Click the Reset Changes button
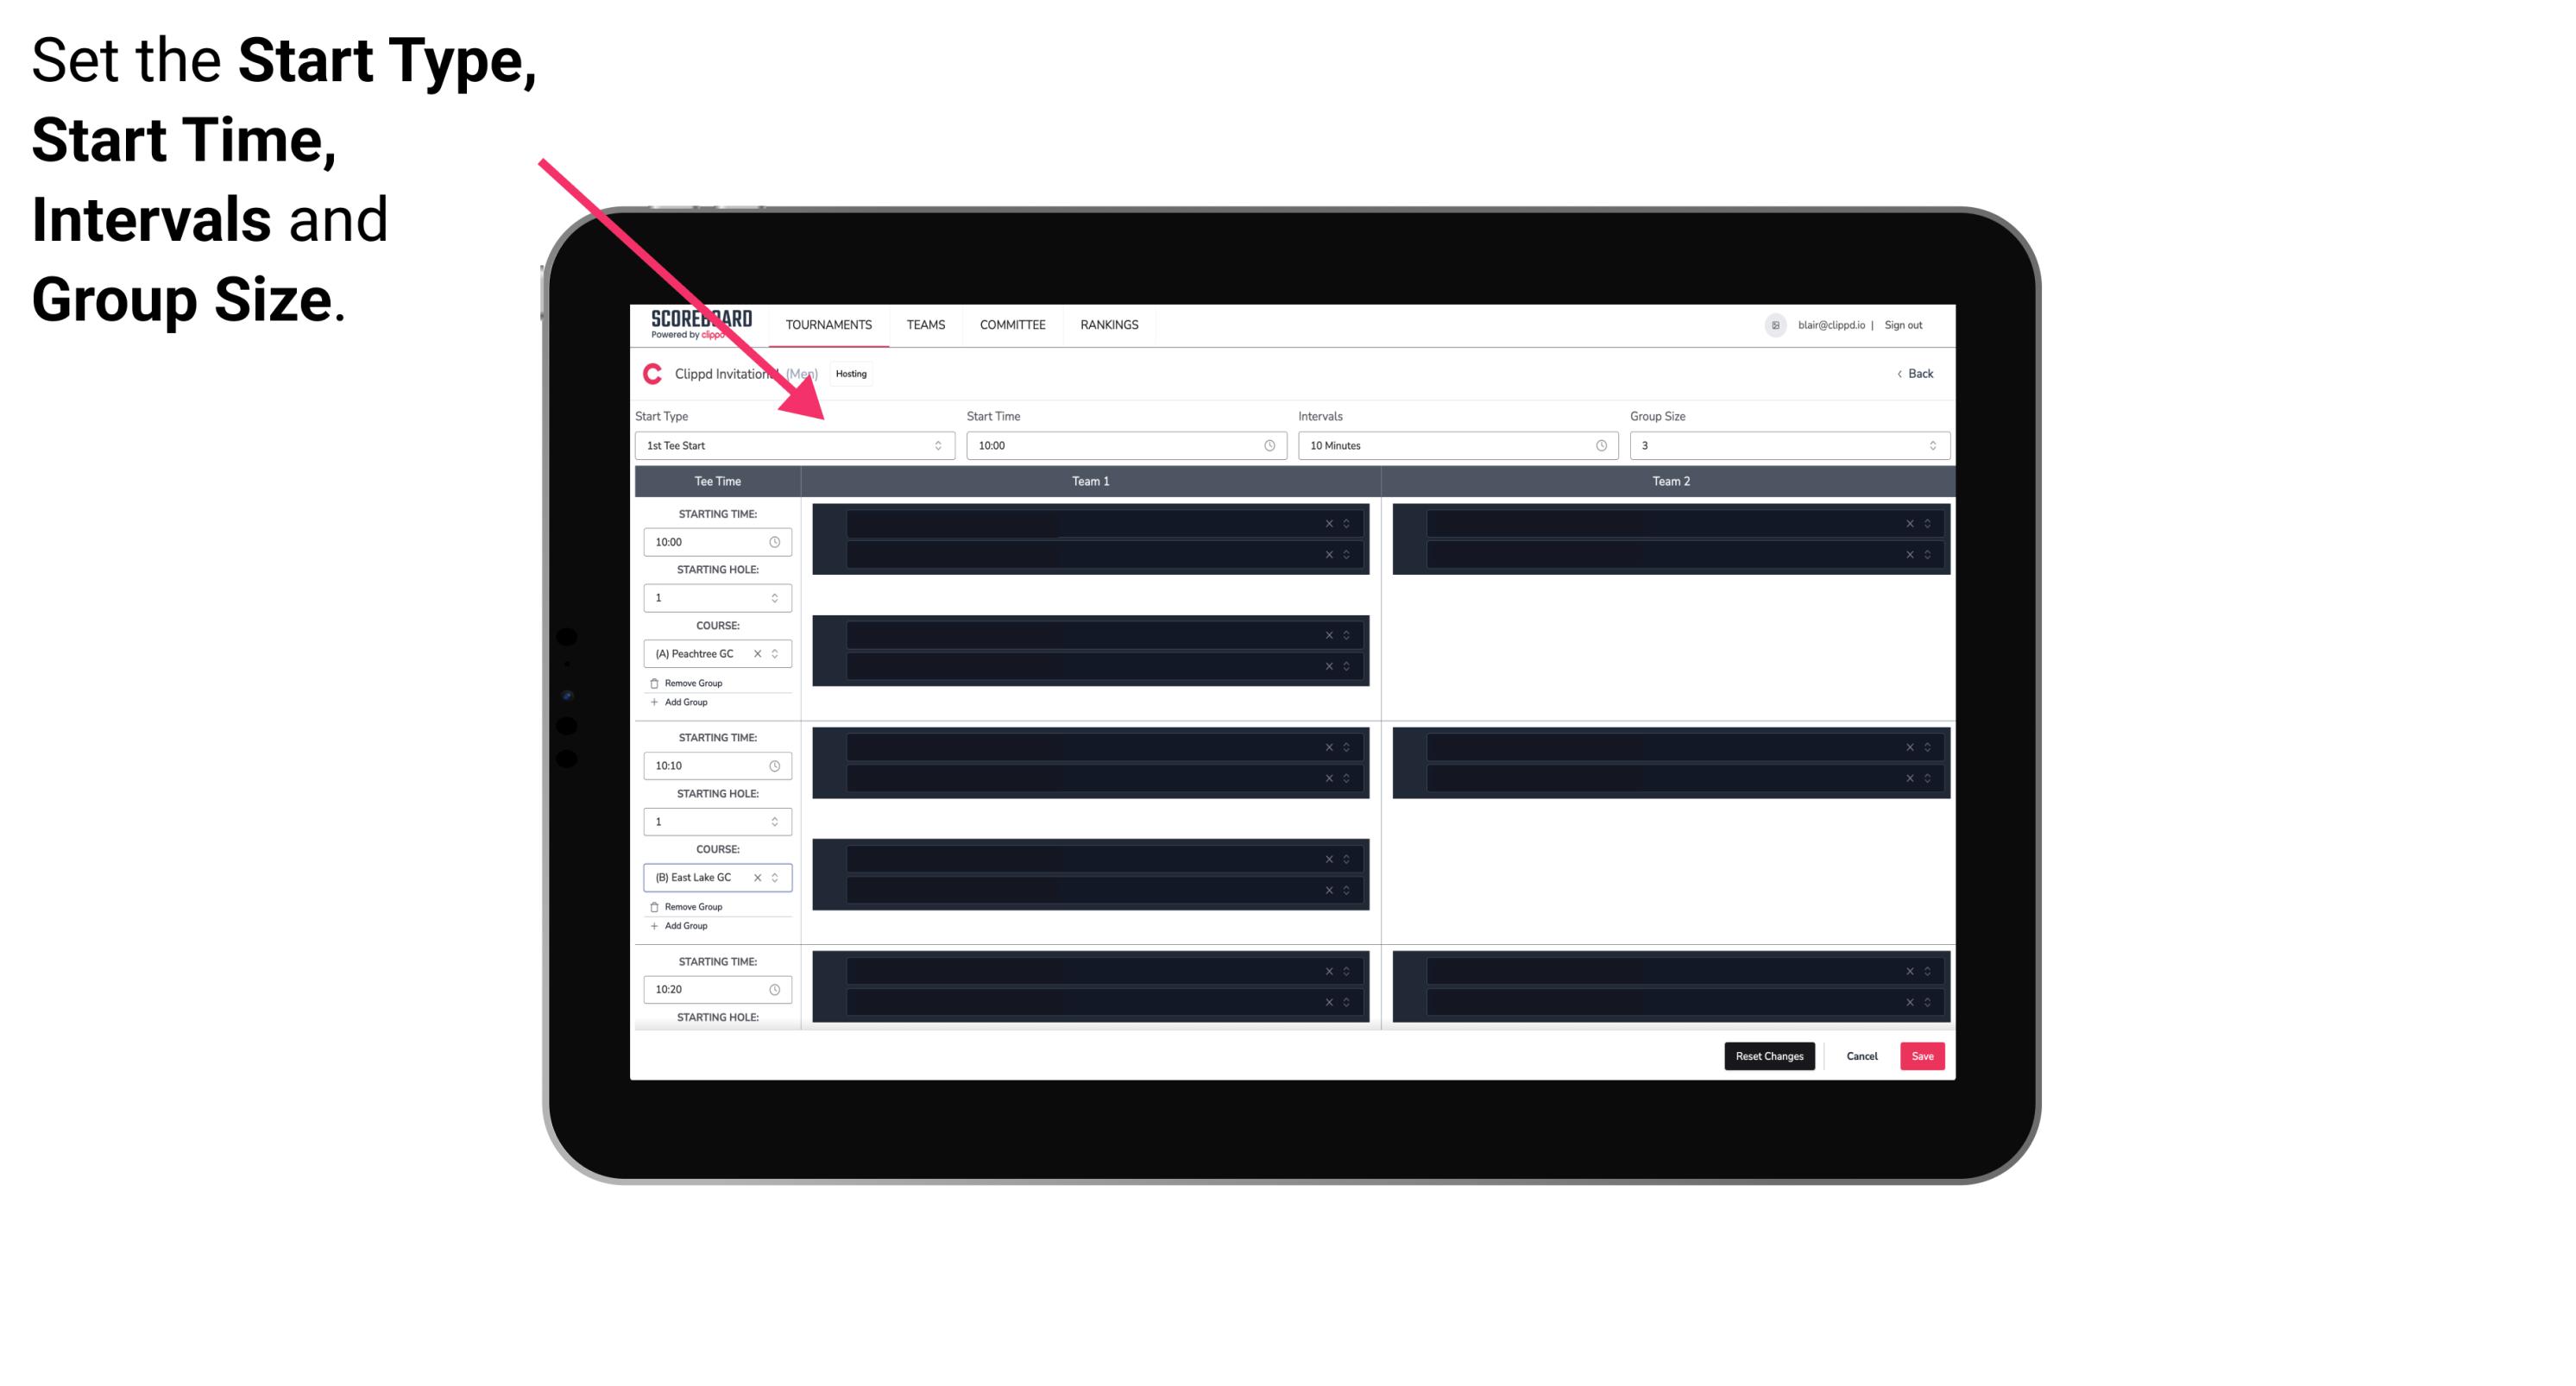 pos(1773,1055)
